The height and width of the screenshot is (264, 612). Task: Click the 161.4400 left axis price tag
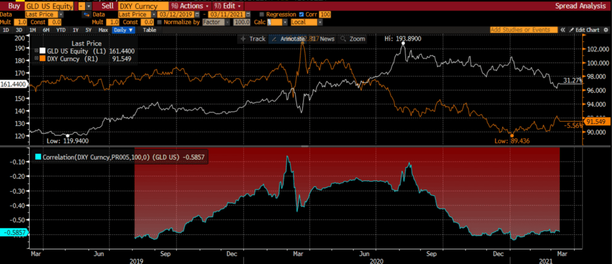[14, 84]
